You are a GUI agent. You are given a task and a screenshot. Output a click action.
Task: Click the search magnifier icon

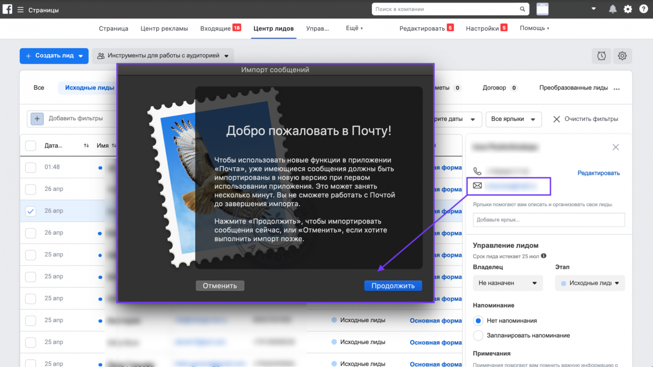click(522, 9)
